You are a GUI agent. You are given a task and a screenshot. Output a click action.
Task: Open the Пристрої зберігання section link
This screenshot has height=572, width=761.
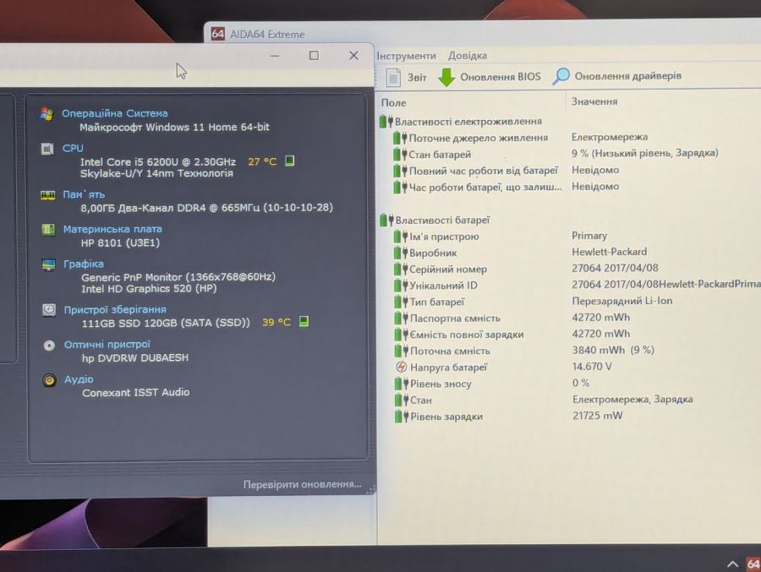115,309
